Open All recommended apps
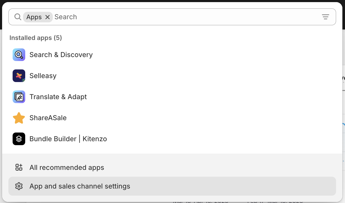 [x=172, y=167]
